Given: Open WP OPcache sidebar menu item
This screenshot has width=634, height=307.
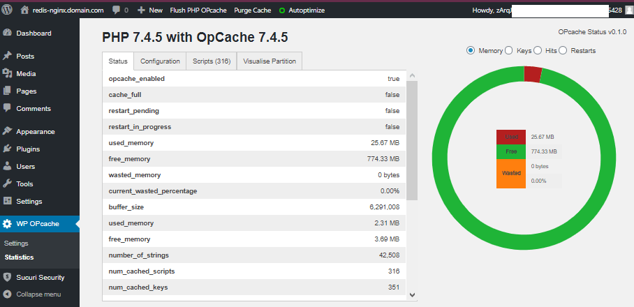Looking at the screenshot, I should point(40,224).
